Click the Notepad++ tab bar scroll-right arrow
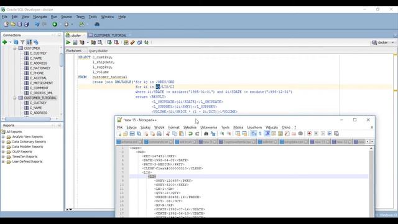 (x=372, y=142)
